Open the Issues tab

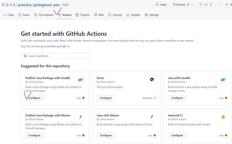click(24, 15)
